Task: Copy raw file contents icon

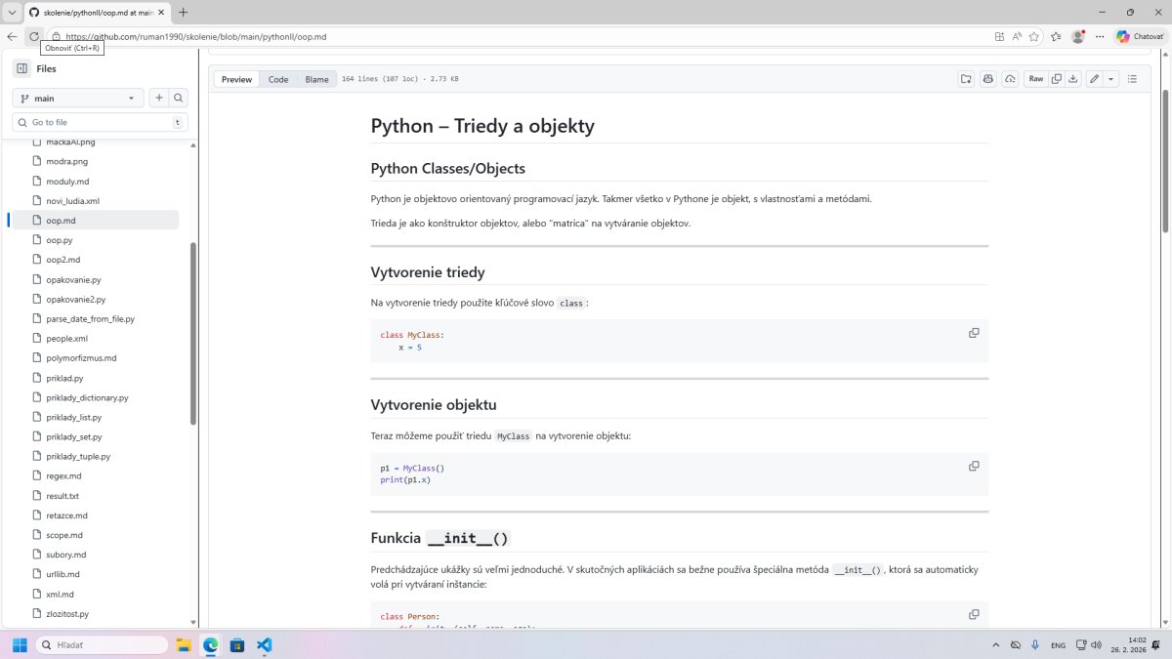Action: pyautogui.click(x=1056, y=79)
